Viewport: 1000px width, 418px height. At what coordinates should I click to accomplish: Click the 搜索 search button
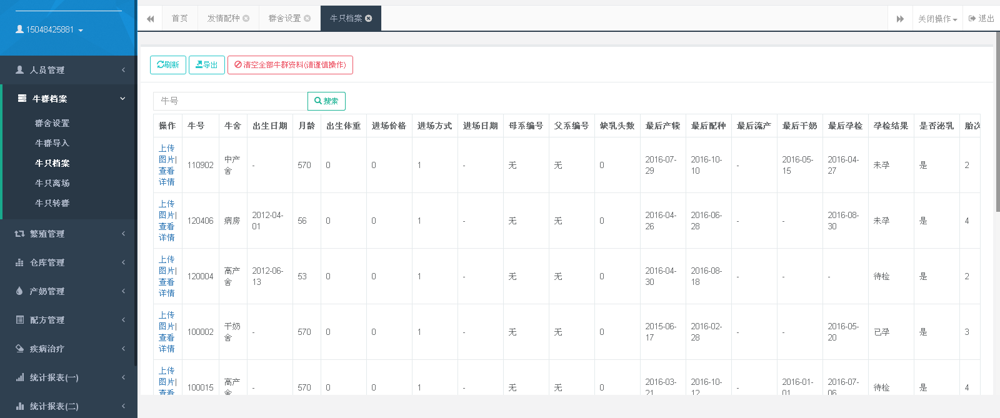(326, 101)
